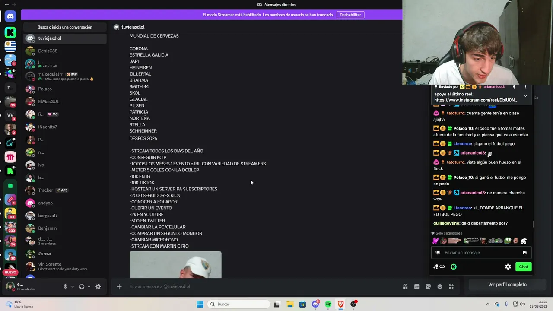Click username guillegoytino in chat

click(446, 223)
